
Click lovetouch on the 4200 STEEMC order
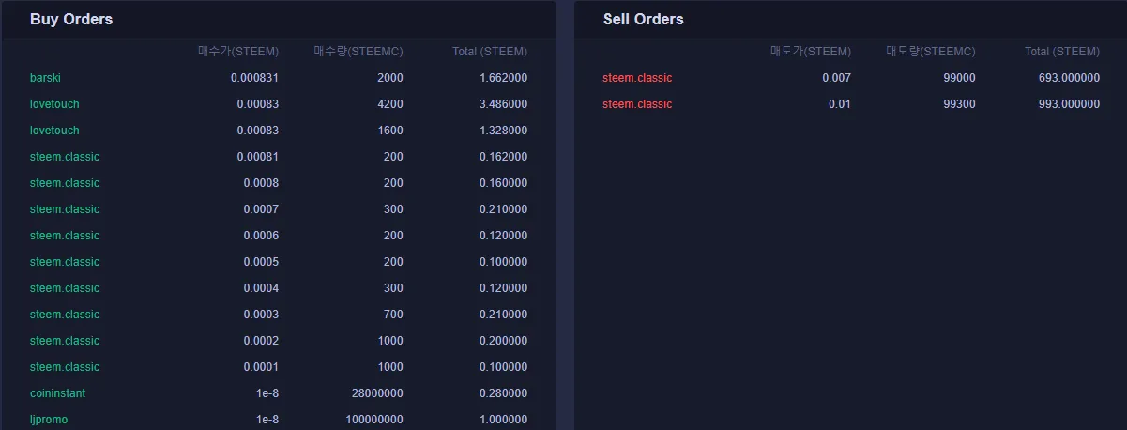pos(54,104)
